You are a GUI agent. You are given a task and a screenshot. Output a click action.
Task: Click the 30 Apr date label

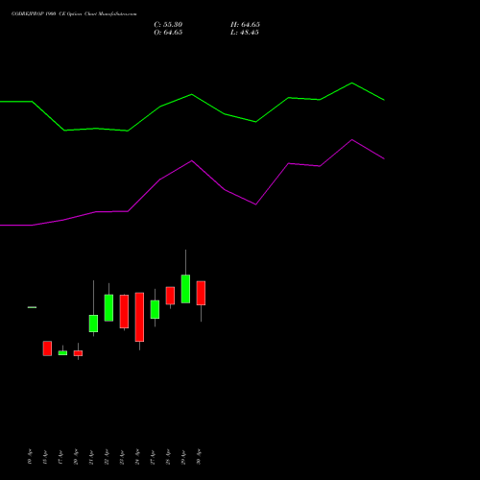point(199,457)
